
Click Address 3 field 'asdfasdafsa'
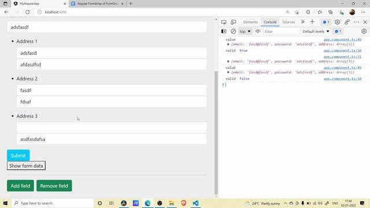(x=112, y=139)
